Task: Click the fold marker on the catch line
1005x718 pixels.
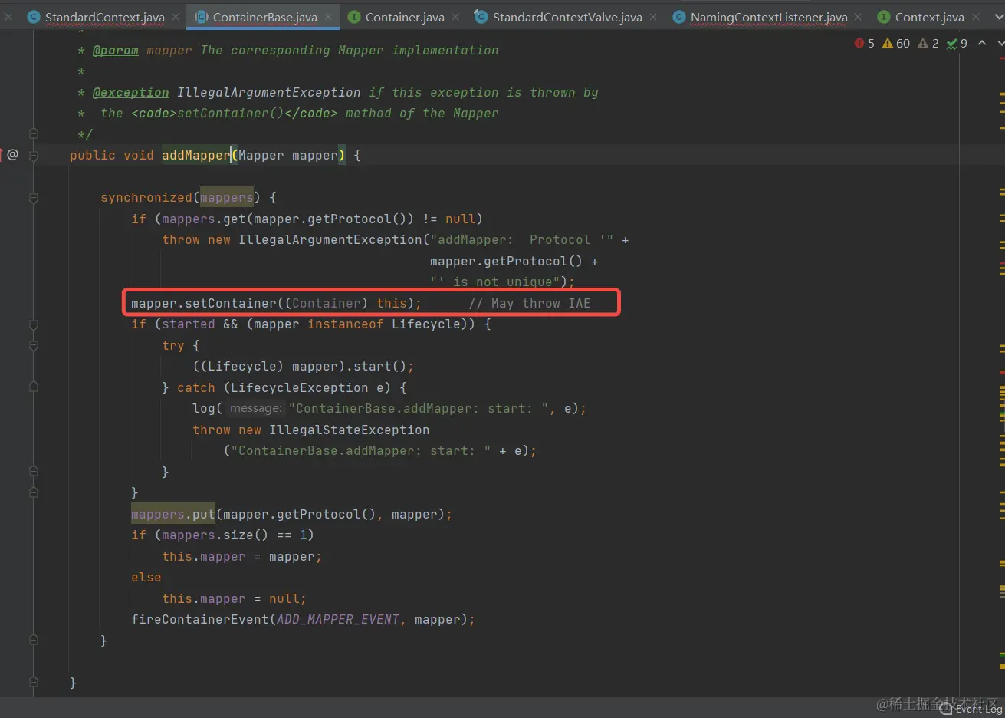Action: [x=34, y=388]
